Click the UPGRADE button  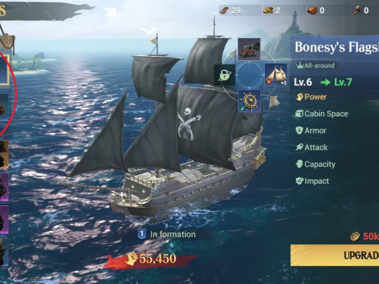[x=335, y=255]
